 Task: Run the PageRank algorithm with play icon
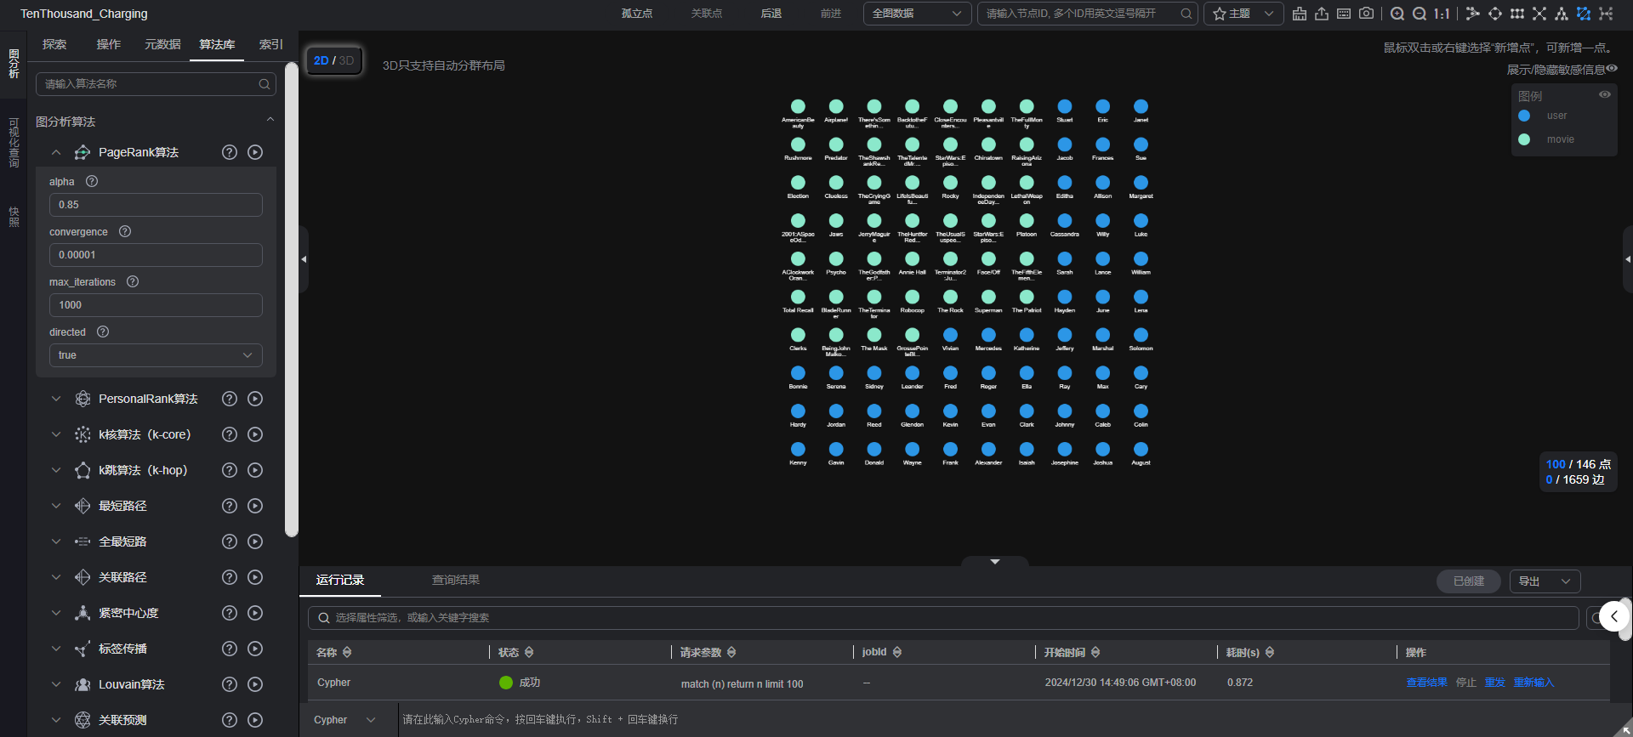255,152
